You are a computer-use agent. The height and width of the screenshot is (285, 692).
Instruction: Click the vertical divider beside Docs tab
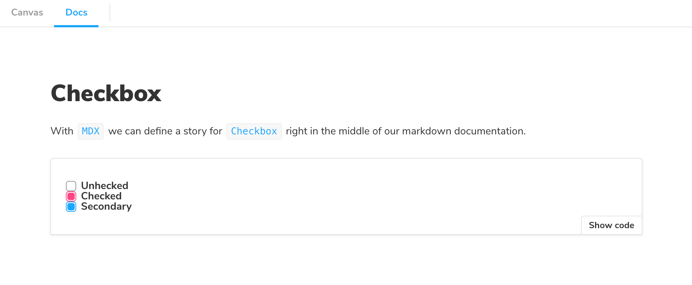coord(110,13)
